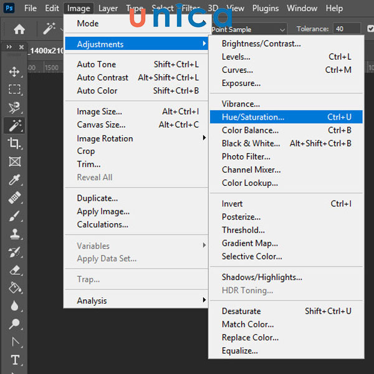This screenshot has height=374, width=374.
Task: Click the Home icon in options bar
Action: pyautogui.click(x=19, y=29)
